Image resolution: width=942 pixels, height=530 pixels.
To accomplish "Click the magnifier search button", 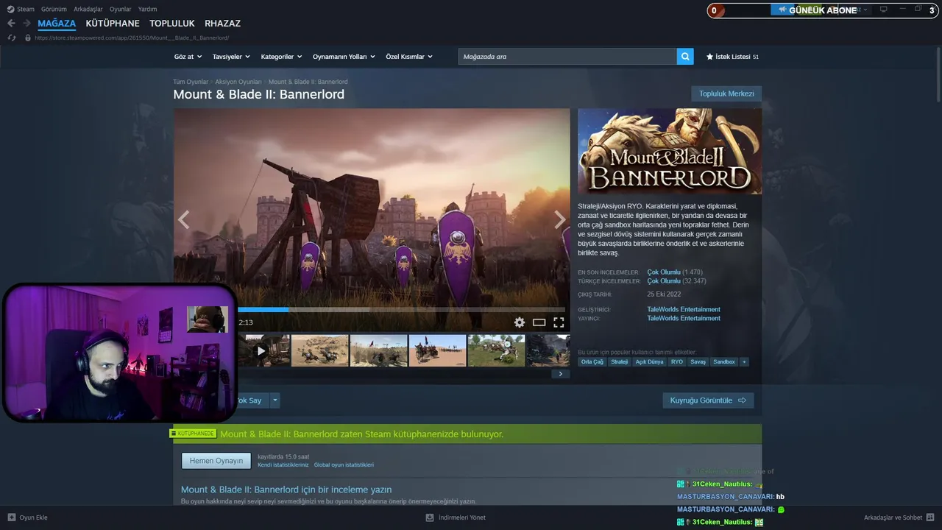I will tap(685, 57).
